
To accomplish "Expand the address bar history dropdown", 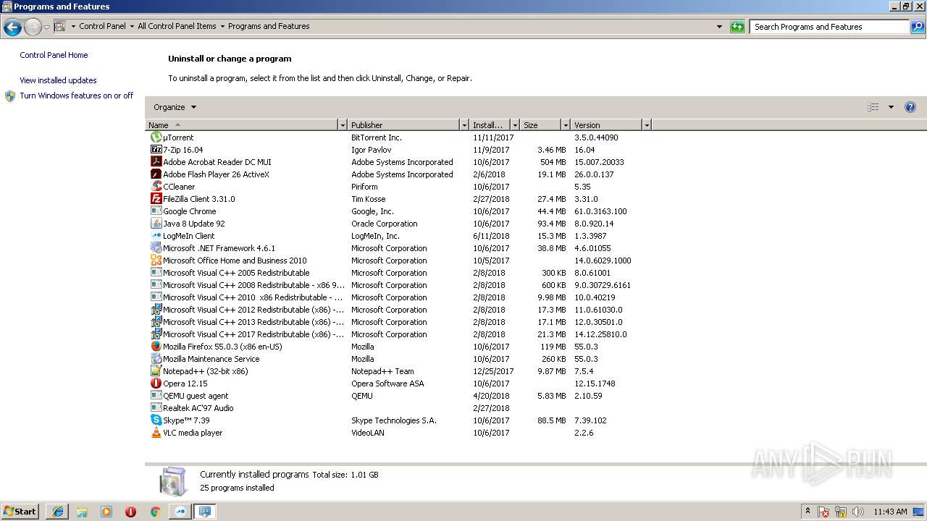I will coord(719,27).
